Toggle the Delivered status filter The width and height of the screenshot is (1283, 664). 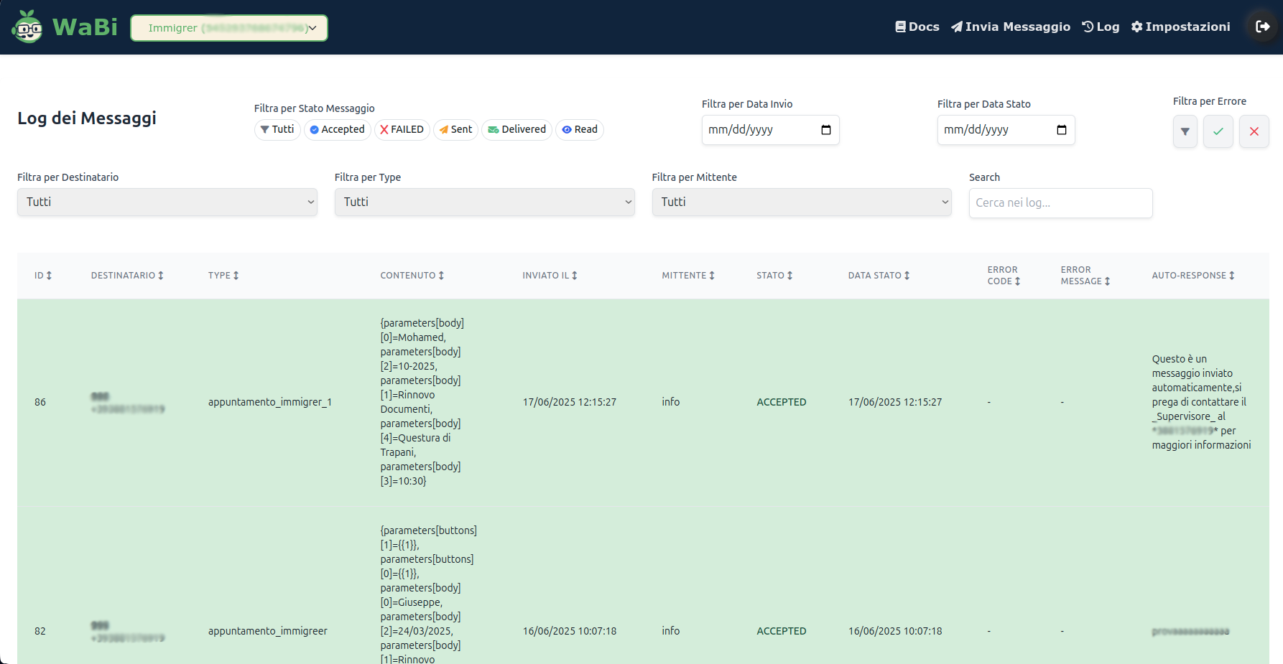pyautogui.click(x=517, y=130)
